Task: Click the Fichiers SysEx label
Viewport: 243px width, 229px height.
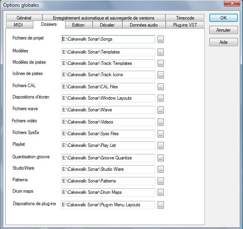Action: [26, 132]
